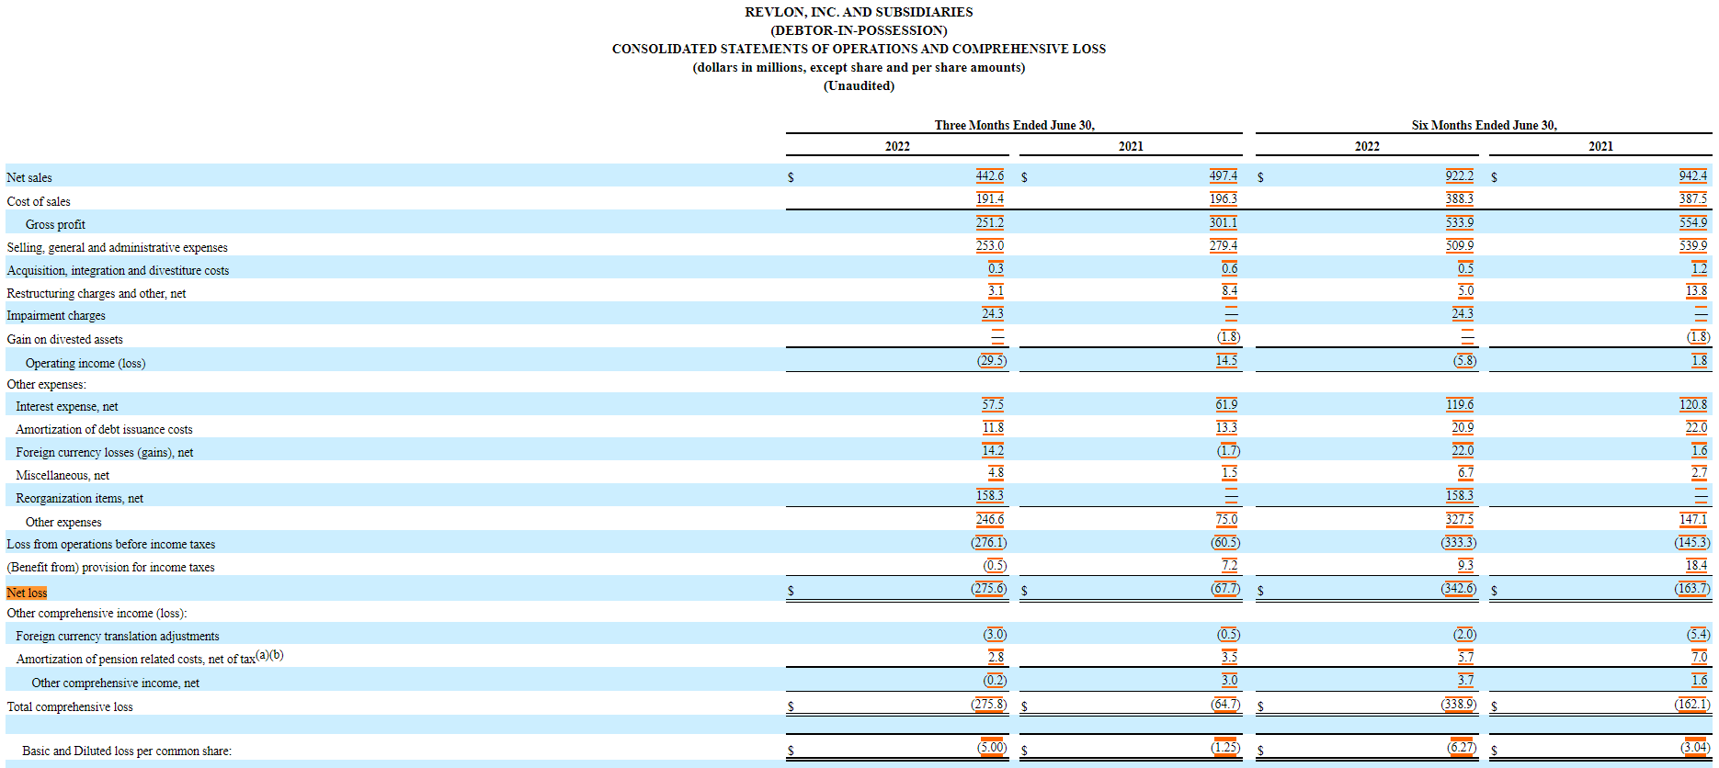The height and width of the screenshot is (768, 1719).
Task: Click "Foreign currency losses (gains), net" label
Action: pyautogui.click(x=105, y=452)
